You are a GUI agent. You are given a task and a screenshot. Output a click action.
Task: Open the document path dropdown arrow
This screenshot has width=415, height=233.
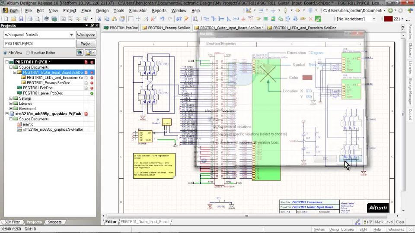(x=384, y=10)
